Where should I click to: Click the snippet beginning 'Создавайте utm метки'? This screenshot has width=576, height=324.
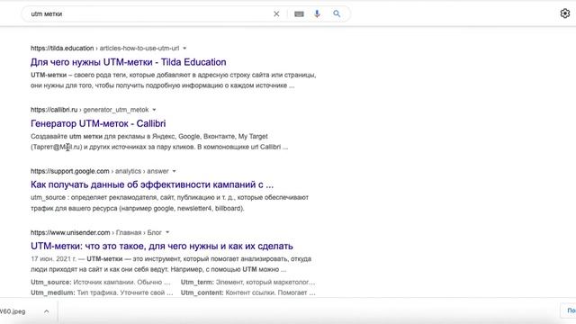coord(159,141)
